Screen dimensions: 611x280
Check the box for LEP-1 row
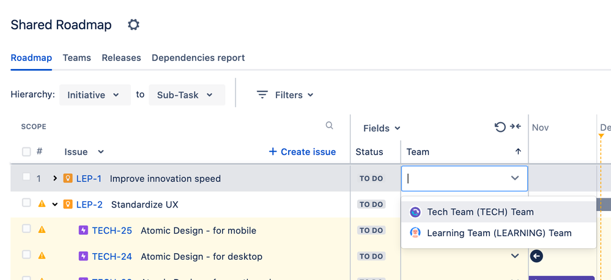point(26,177)
